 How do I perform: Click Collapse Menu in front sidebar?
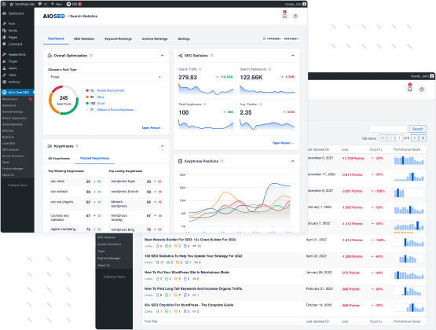pyautogui.click(x=17, y=185)
